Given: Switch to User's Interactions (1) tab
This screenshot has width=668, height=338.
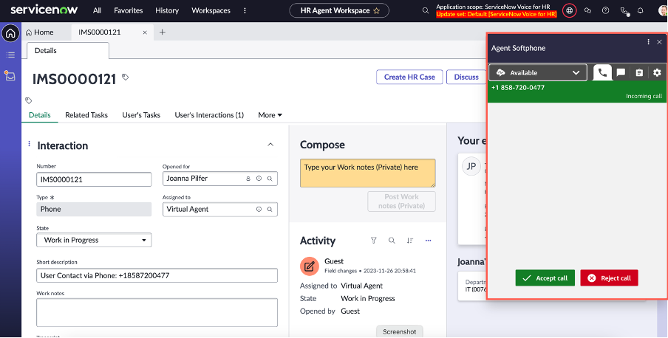Looking at the screenshot, I should tap(209, 115).
